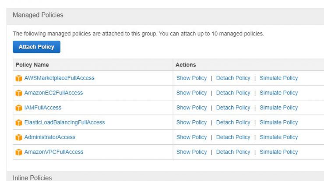Click the icon next to ElasticLoadBalancingFullAccess

(18, 122)
